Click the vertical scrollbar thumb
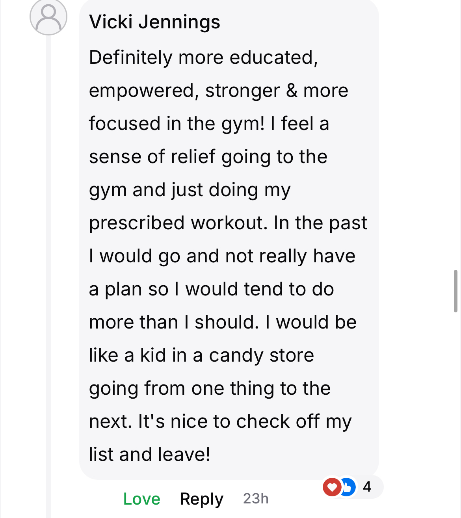The height and width of the screenshot is (518, 461). tap(455, 291)
